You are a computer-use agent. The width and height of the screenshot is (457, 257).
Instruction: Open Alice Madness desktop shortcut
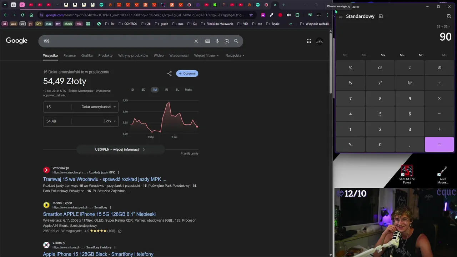pos(443,175)
